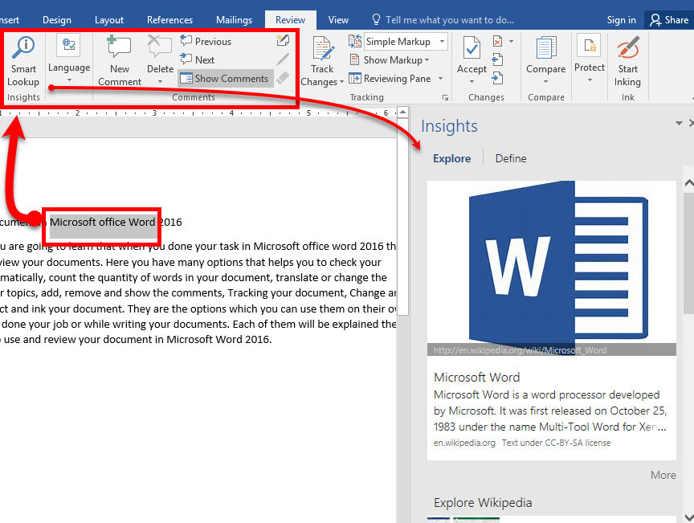Click the Insights pane scroll down arrow
Image resolution: width=694 pixels, height=523 pixels.
688,517
